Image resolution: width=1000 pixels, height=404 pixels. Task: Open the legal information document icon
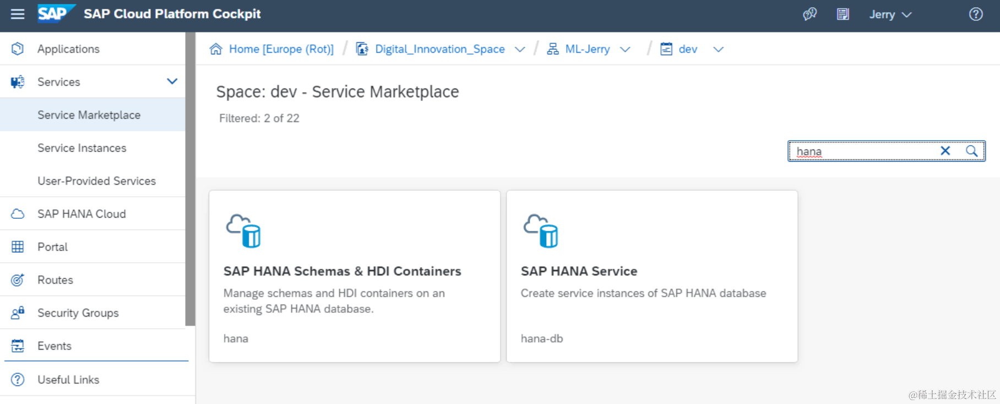pyautogui.click(x=843, y=14)
